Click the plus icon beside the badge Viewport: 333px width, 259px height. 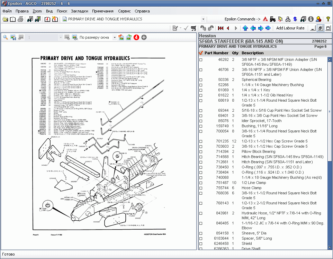point(144,37)
